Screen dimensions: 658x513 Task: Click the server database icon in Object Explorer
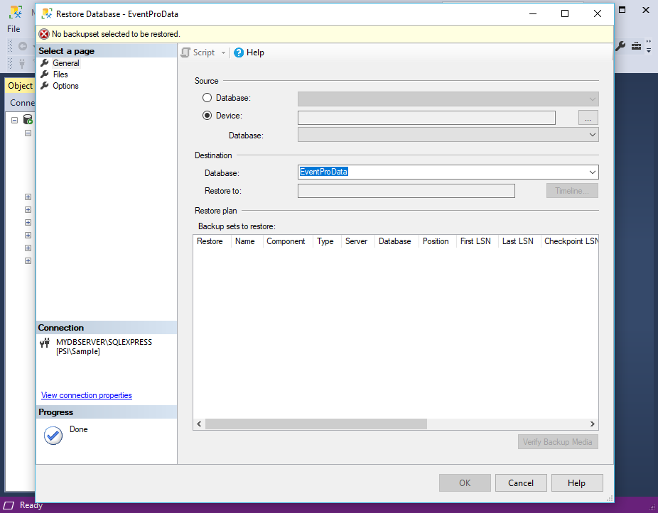[28, 120]
